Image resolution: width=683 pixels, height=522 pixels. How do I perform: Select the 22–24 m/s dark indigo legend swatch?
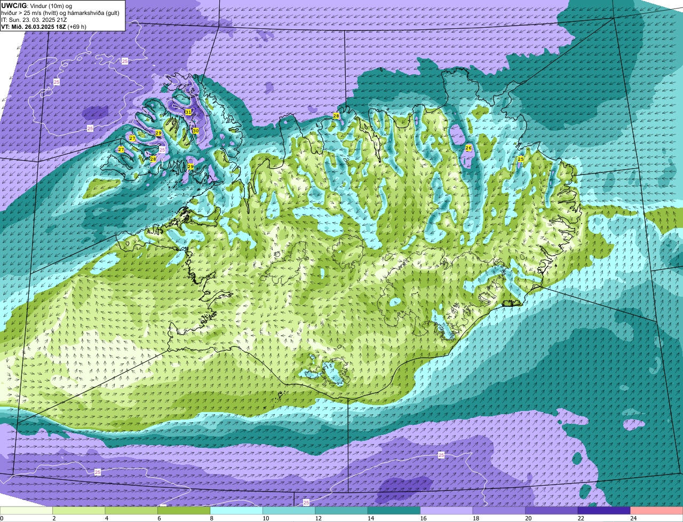[x=604, y=510]
